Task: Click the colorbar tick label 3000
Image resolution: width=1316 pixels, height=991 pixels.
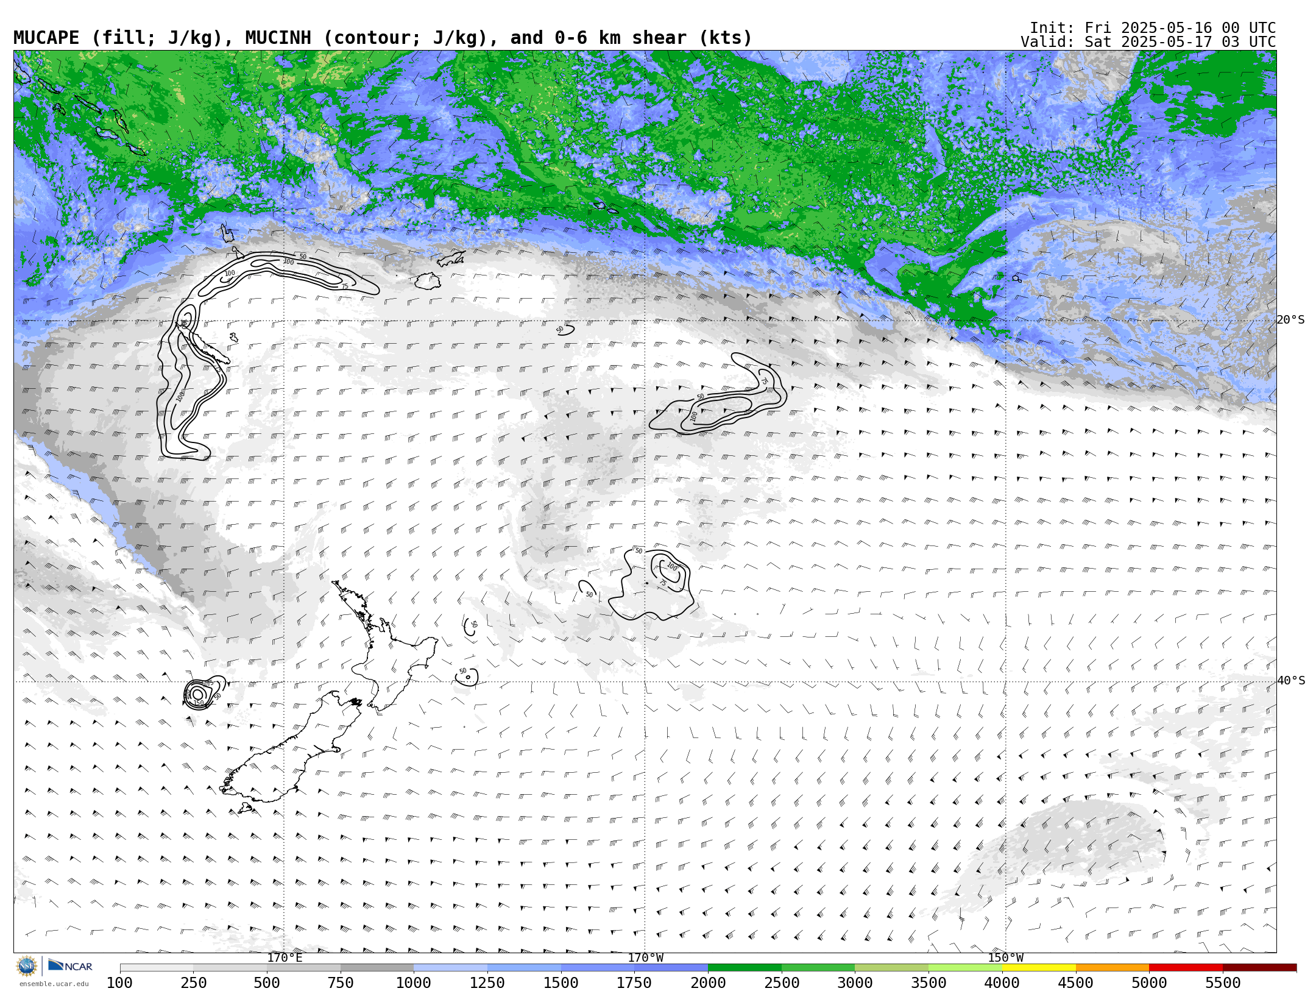Action: pyautogui.click(x=855, y=983)
